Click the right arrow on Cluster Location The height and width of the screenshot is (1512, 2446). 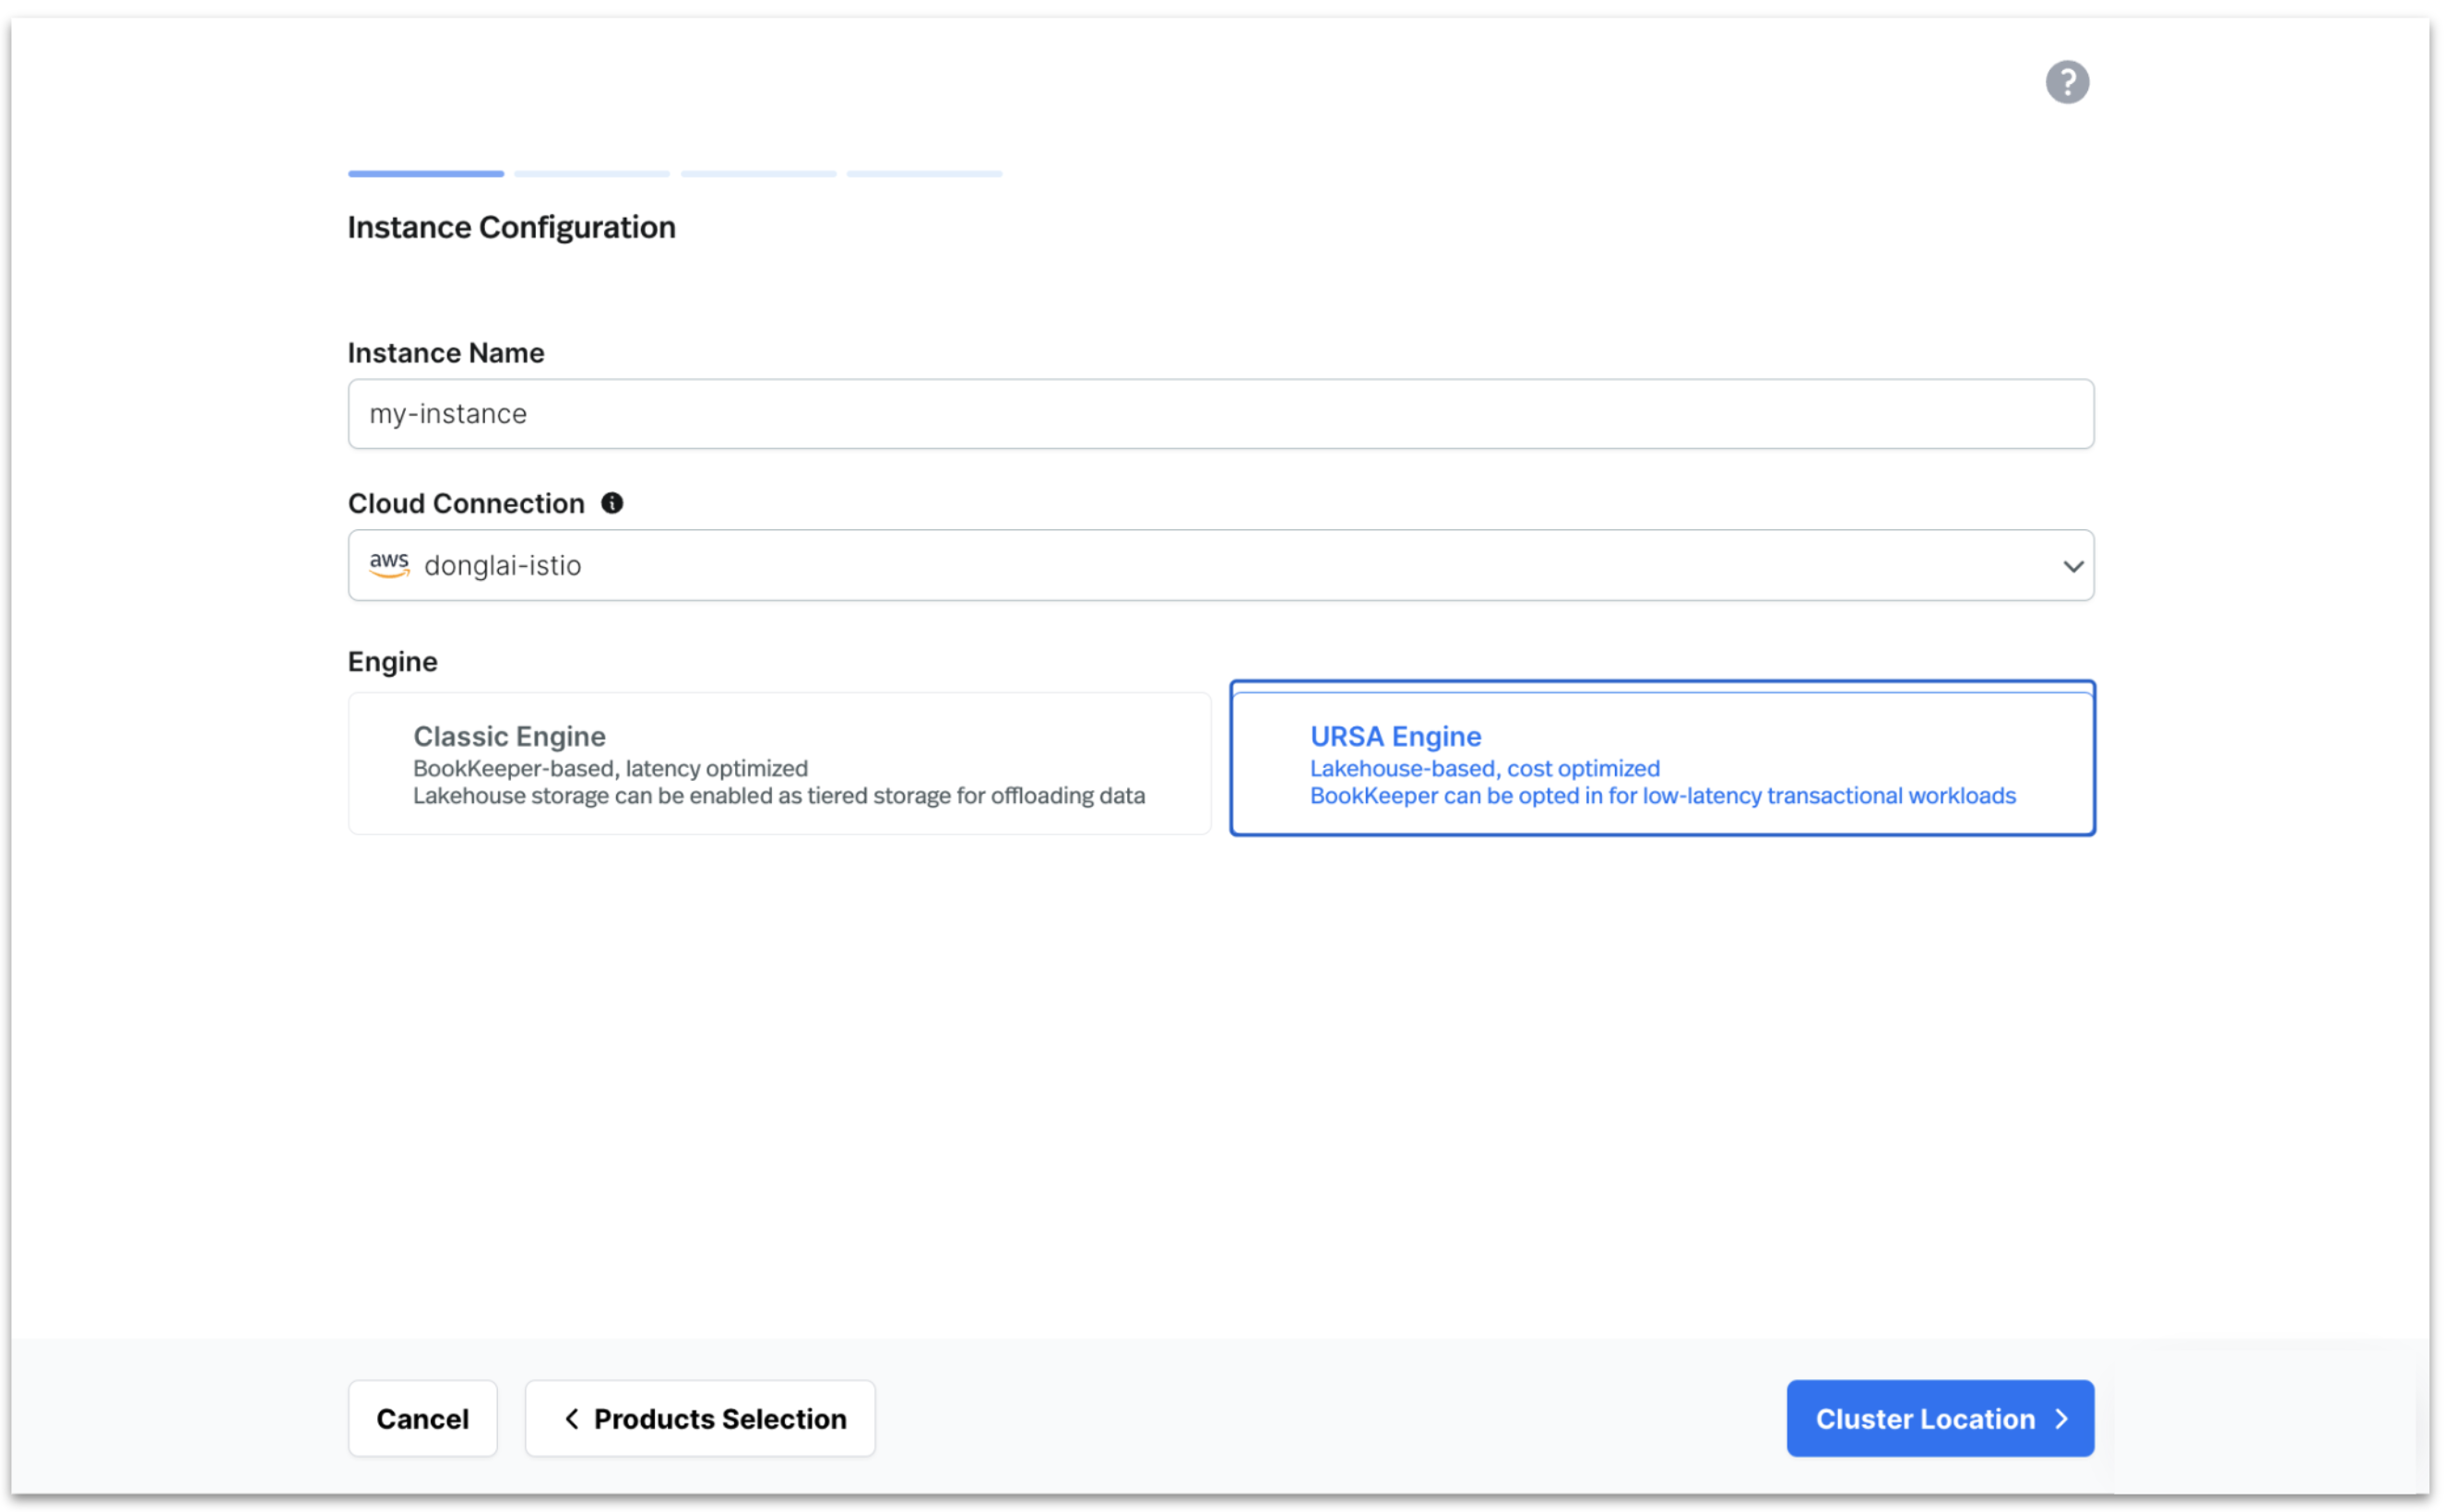[x=2061, y=1418]
